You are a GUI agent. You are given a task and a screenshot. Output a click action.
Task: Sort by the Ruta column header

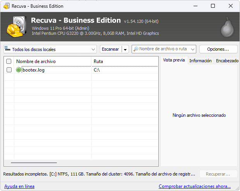[125, 61]
